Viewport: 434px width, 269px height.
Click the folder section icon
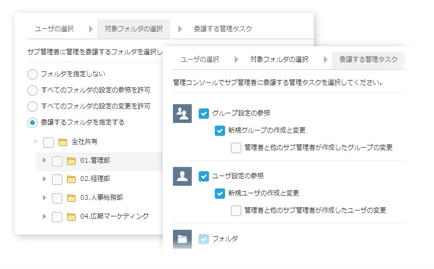(x=182, y=239)
